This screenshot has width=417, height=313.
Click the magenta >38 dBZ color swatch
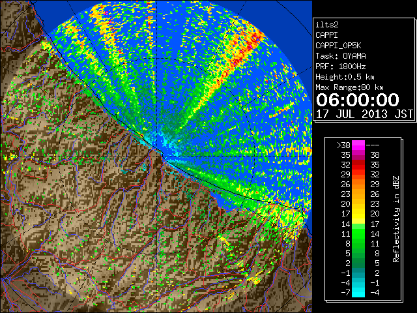coord(358,145)
